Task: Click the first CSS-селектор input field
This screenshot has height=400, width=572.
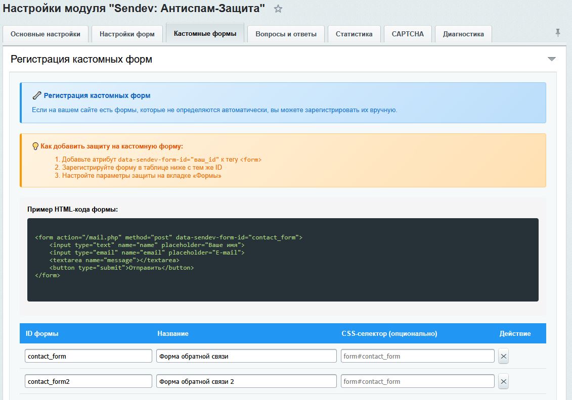Action: point(417,356)
